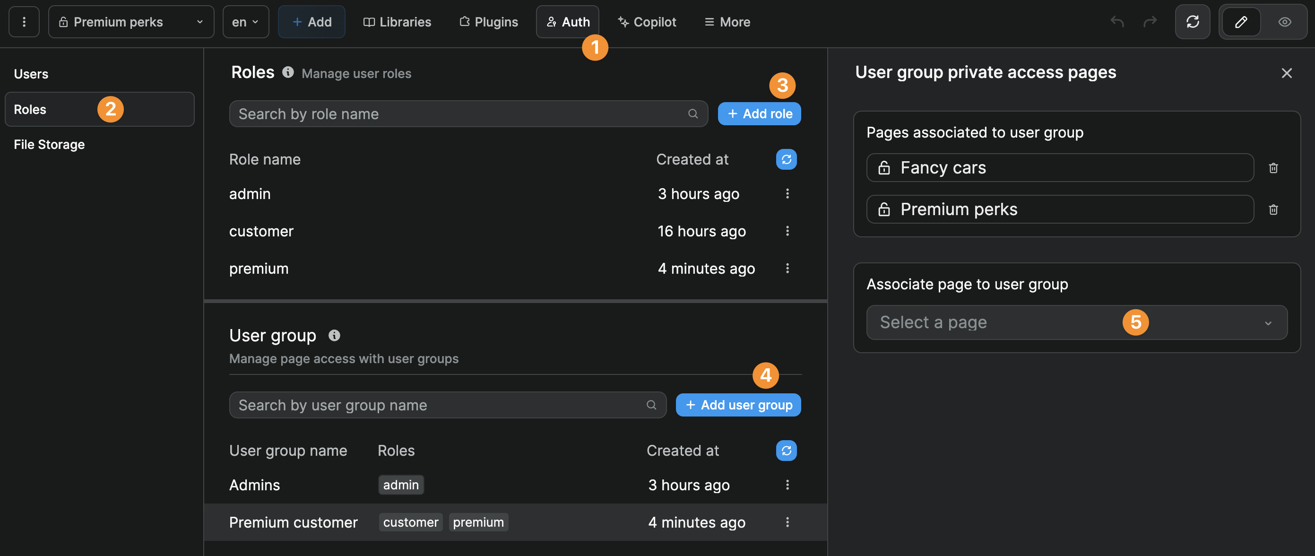This screenshot has width=1315, height=556.
Task: Switch to preview mode with the eye icon
Action: (x=1284, y=21)
